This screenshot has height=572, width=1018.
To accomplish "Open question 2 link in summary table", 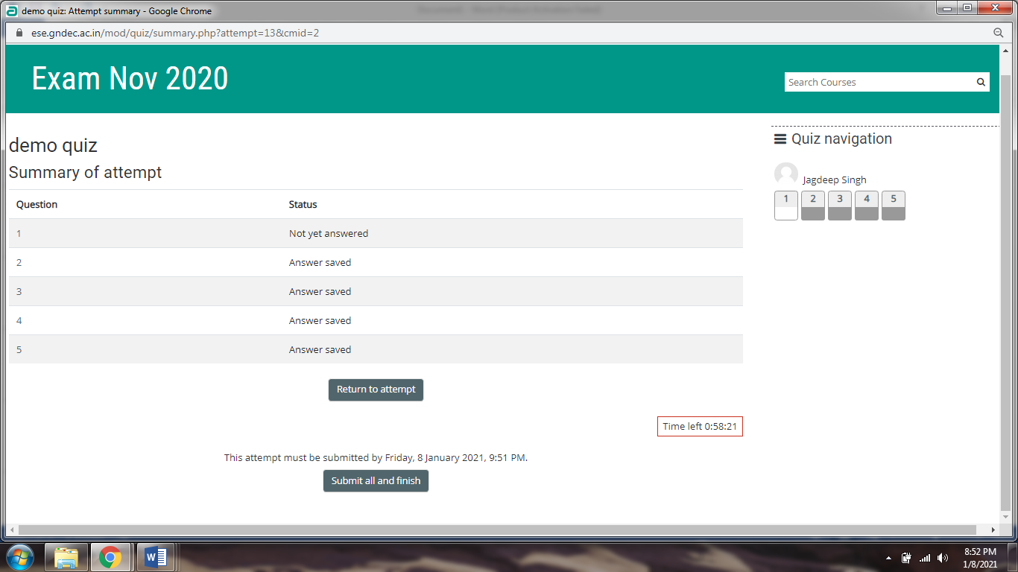I will coord(19,262).
